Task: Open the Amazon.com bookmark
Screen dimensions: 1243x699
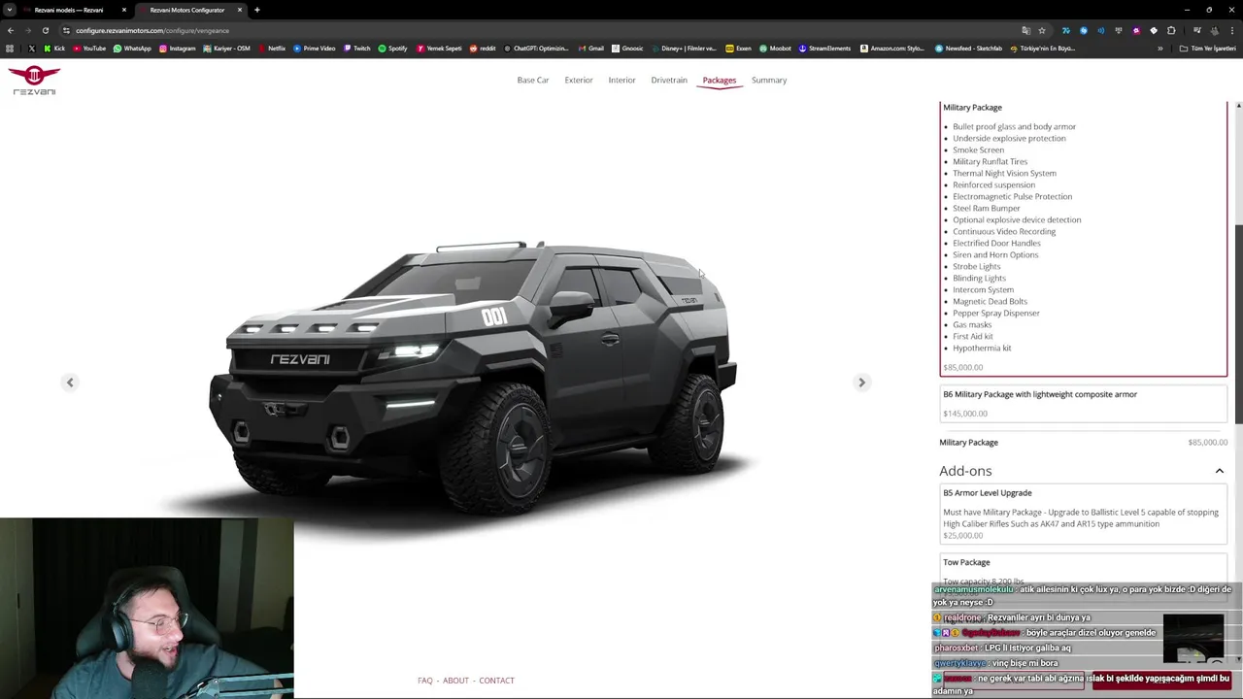Action: tap(891, 49)
